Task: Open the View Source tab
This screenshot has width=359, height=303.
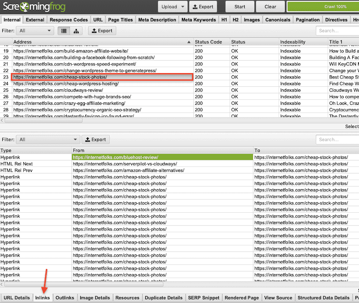Action: (x=278, y=298)
